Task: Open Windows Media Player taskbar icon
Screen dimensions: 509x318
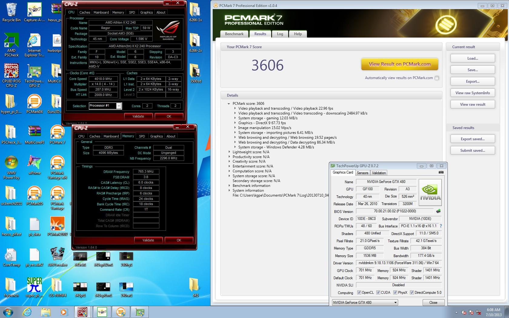Action: pyautogui.click(x=64, y=312)
